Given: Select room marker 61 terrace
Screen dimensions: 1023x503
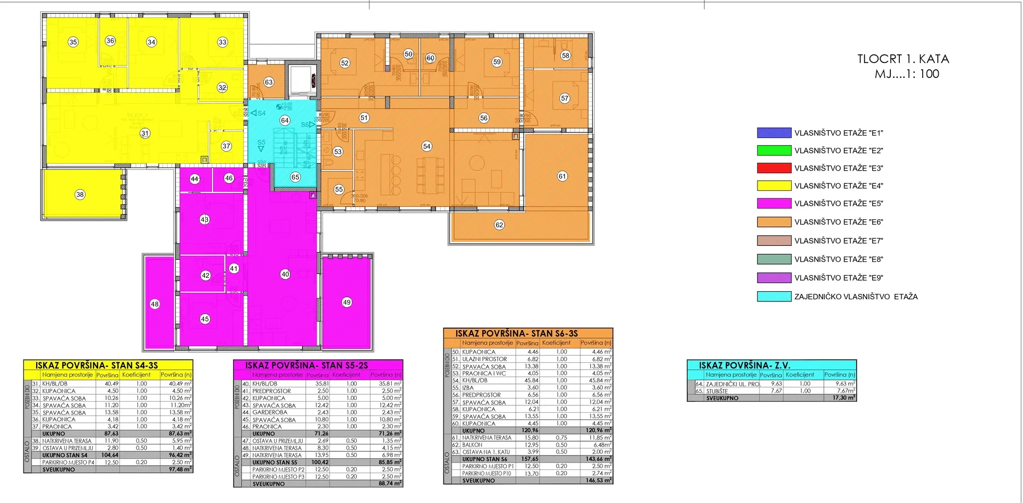Looking at the screenshot, I should tap(562, 176).
